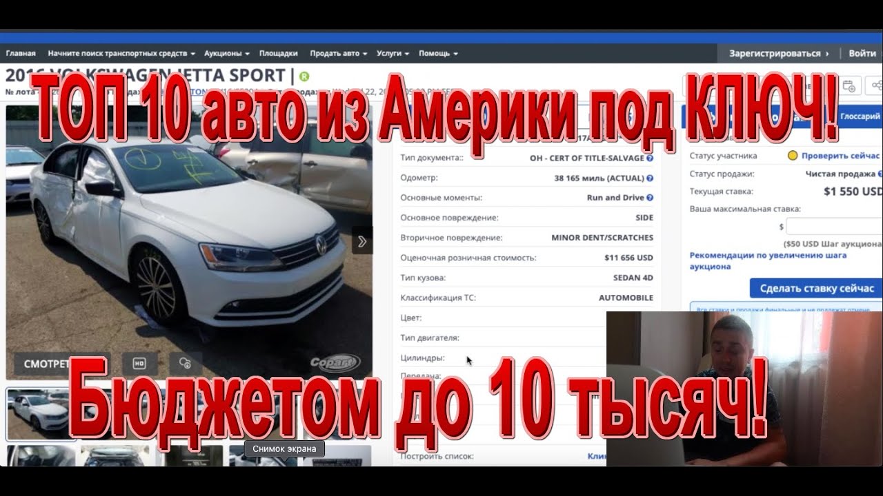
Task: Click the SIDE primary damage value
Action: 644,218
